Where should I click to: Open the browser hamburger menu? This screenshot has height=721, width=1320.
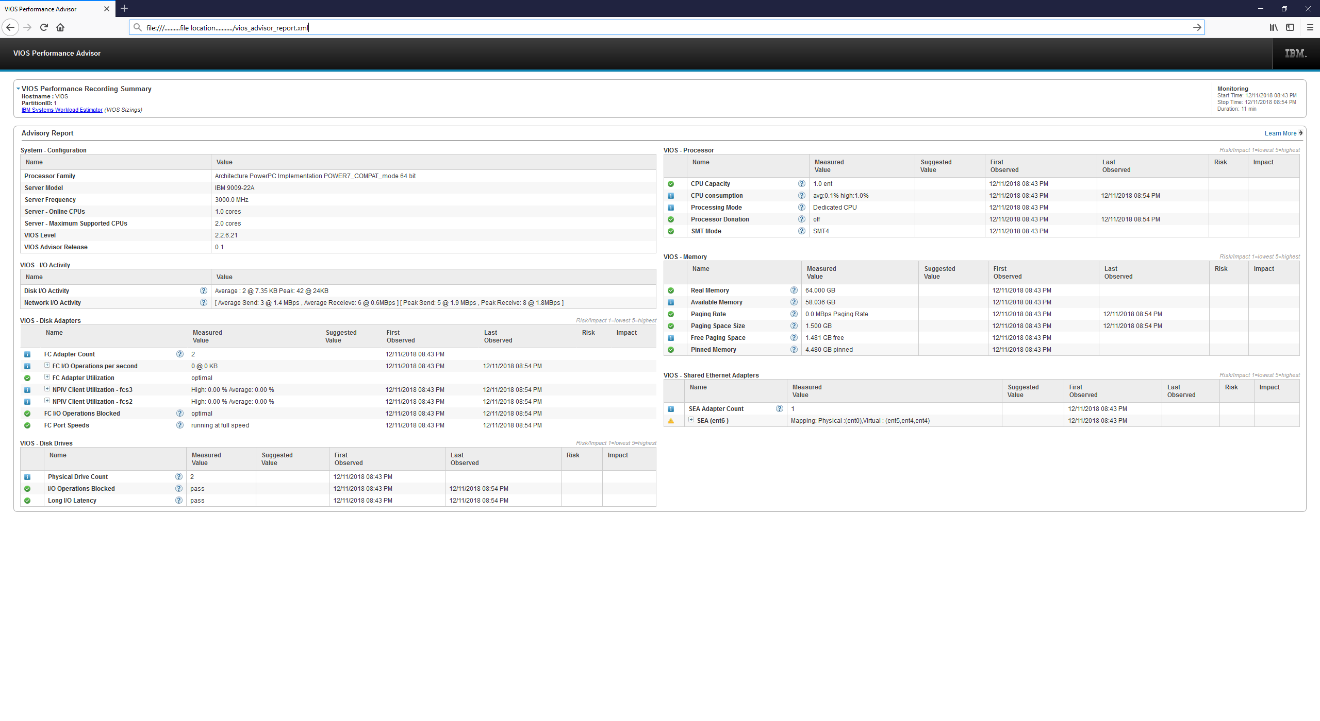[x=1310, y=27]
